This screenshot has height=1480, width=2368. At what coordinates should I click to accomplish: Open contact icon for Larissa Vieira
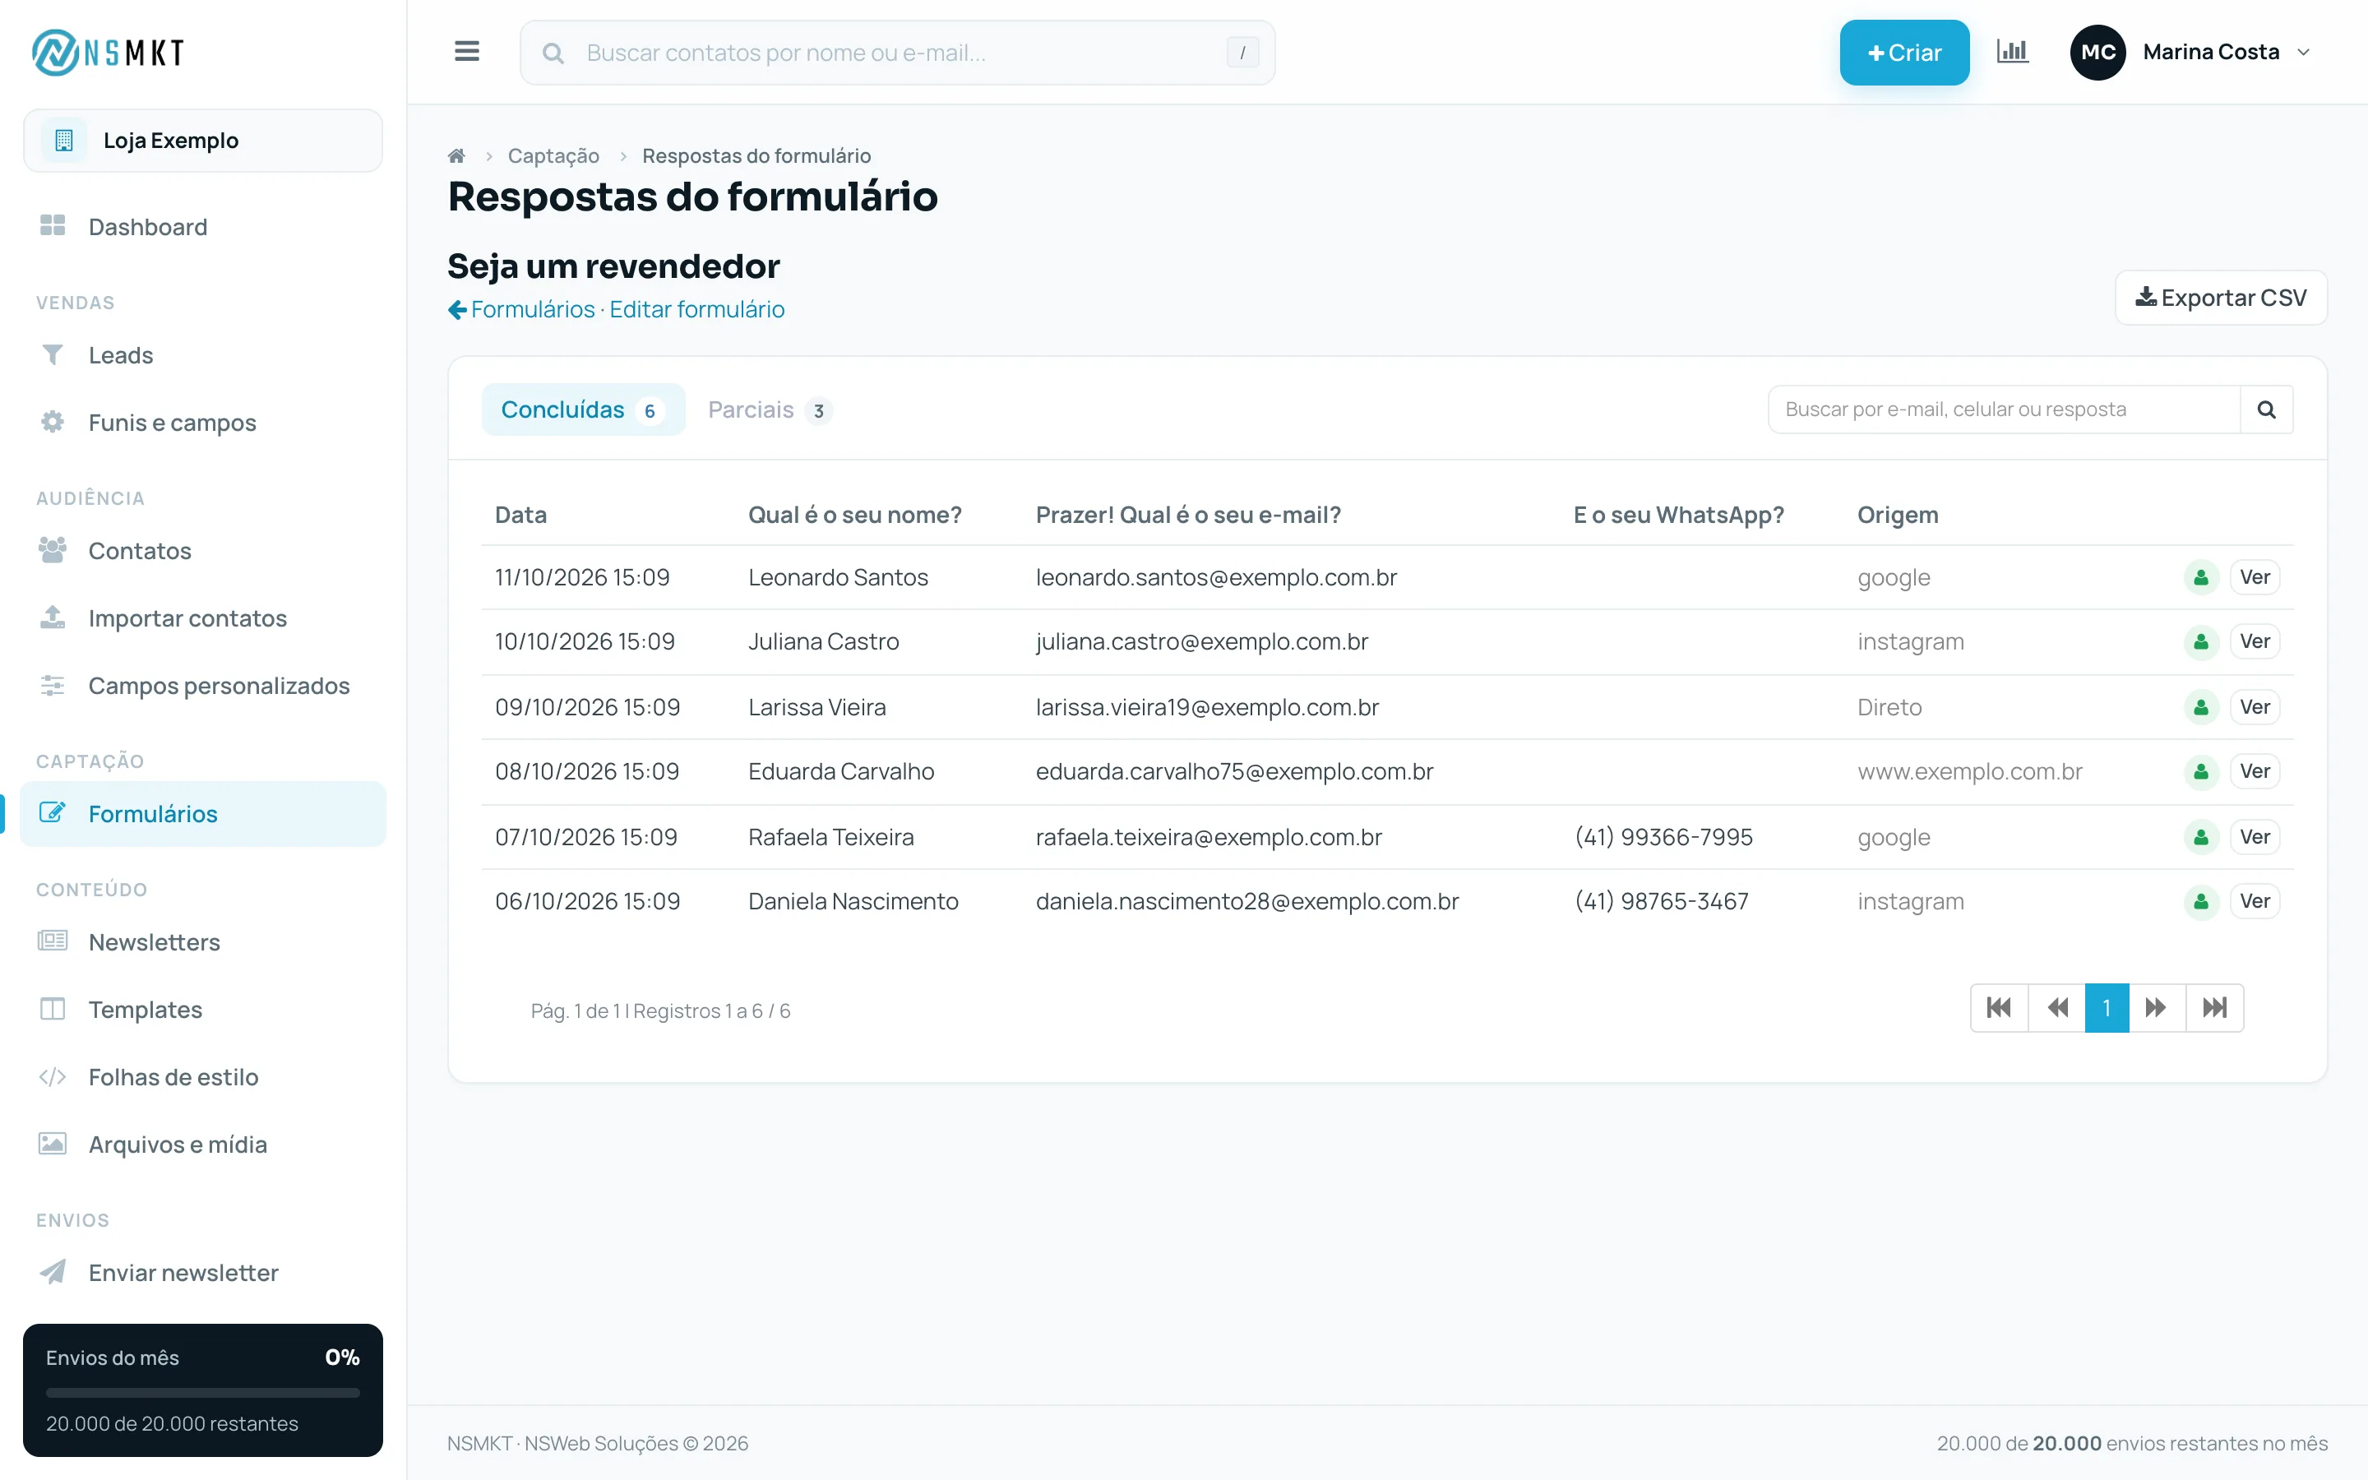point(2200,707)
